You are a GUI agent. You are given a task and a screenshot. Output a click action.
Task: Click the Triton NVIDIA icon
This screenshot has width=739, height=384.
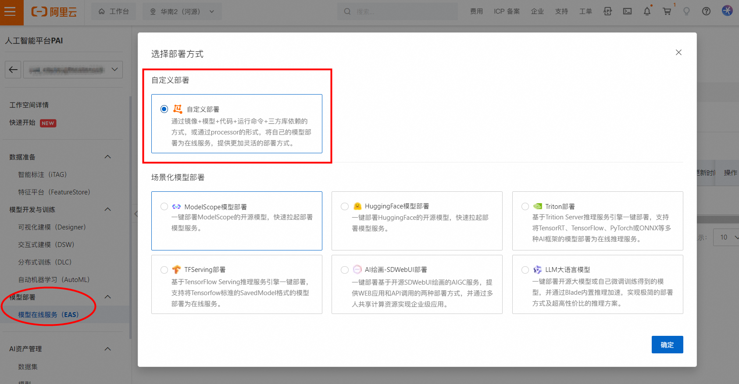(537, 206)
